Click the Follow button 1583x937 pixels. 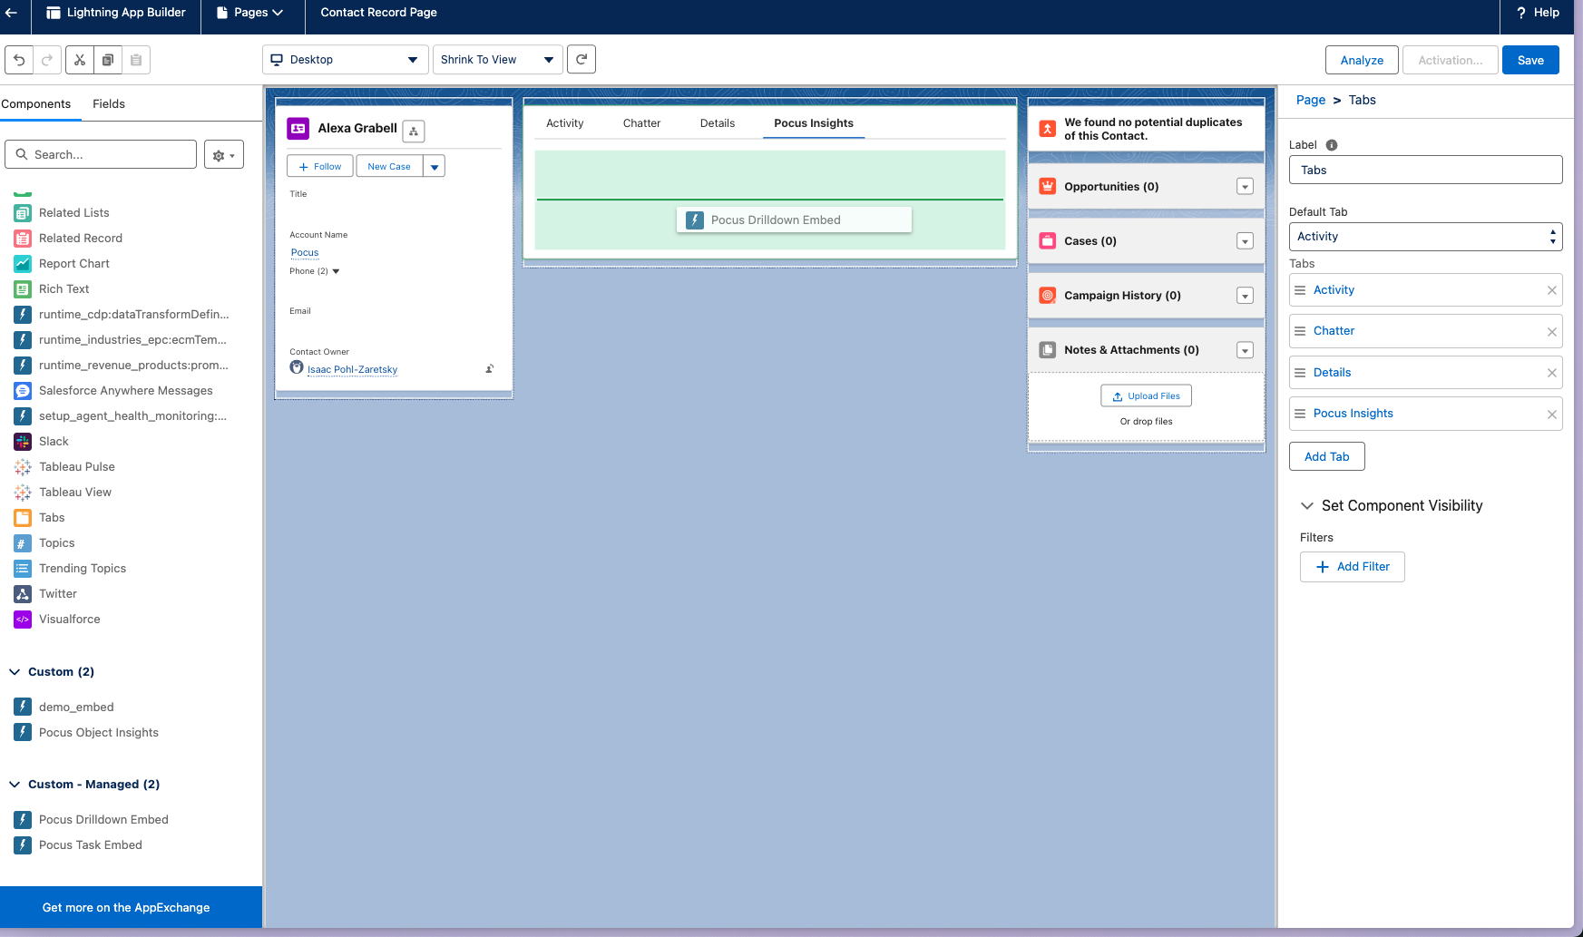(x=320, y=167)
